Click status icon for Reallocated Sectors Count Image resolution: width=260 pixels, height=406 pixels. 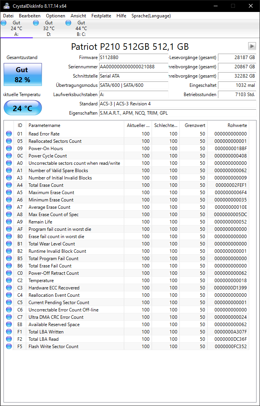(9, 141)
